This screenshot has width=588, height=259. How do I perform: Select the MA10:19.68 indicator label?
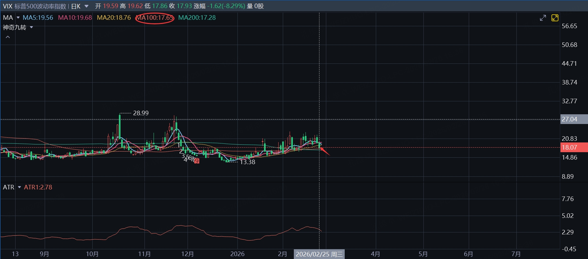tap(75, 17)
